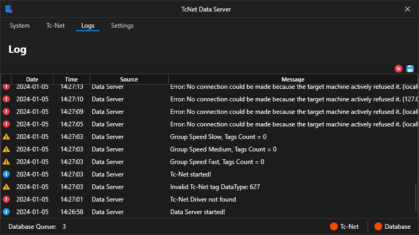Sort by the Time column header
The width and height of the screenshot is (419, 235).
coord(71,79)
